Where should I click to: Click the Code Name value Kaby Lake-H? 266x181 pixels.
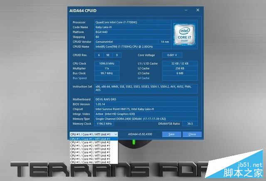(133, 27)
